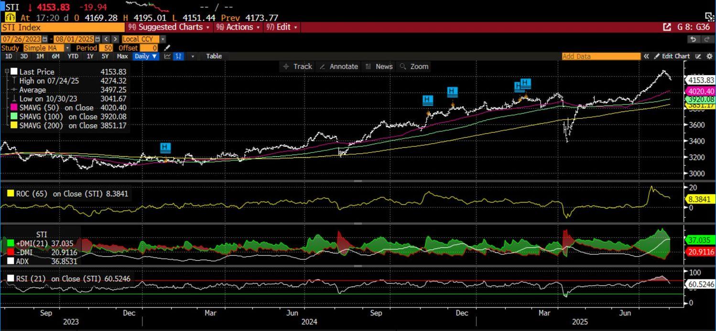Screen dimensions: 716x331
Task: Click the chart settings gear icon
Action: 709,56
